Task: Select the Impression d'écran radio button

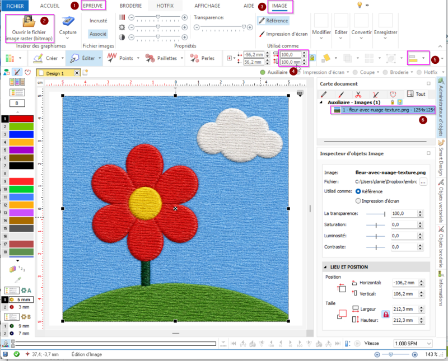Action: (x=358, y=201)
